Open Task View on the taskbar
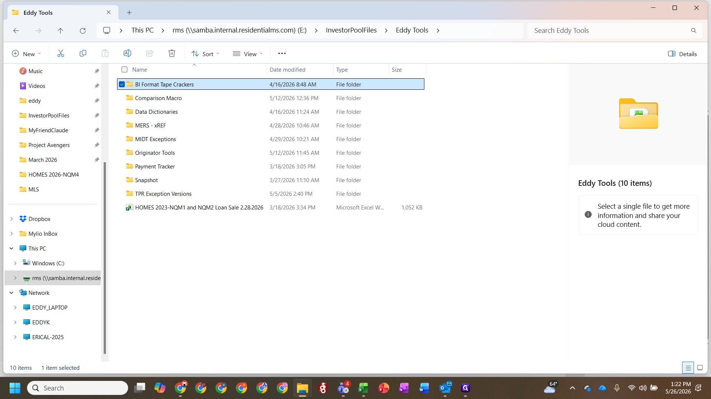The height and width of the screenshot is (399, 711). point(140,388)
